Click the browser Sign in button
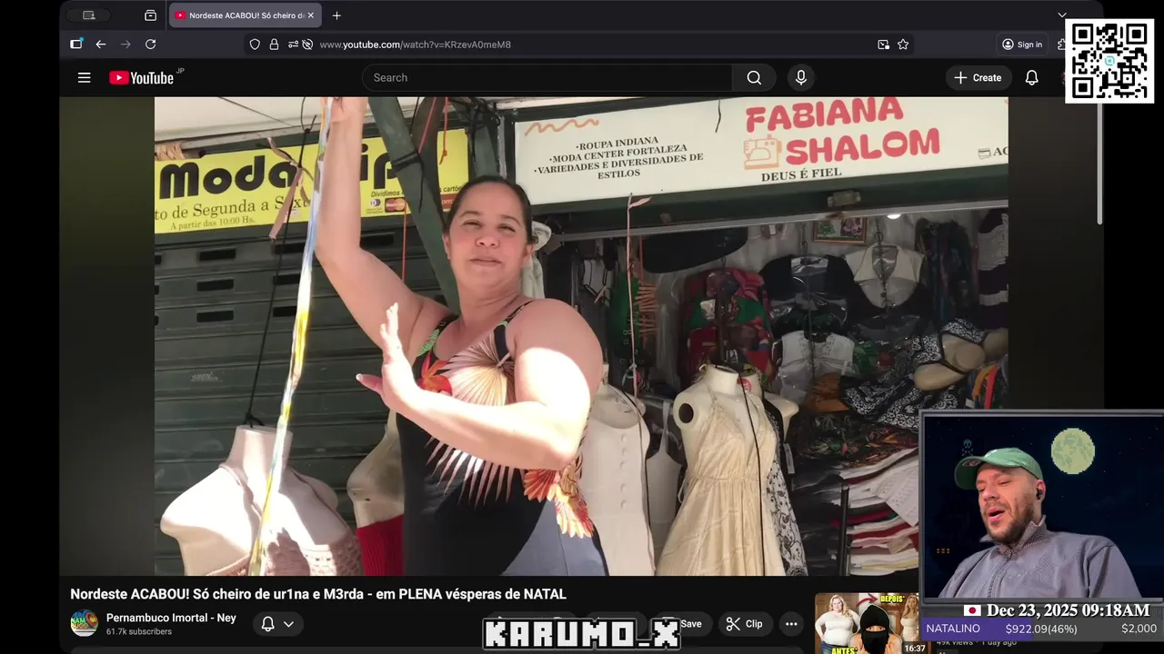 [1022, 45]
